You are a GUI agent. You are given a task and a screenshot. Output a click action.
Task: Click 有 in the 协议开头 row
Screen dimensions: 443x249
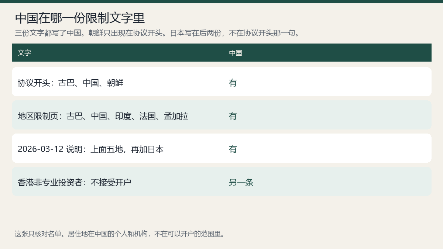click(233, 83)
